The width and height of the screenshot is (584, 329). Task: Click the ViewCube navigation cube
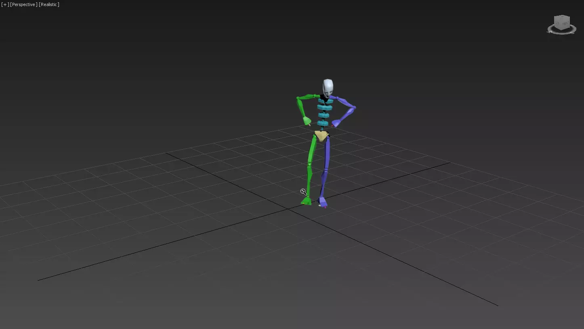pyautogui.click(x=562, y=23)
